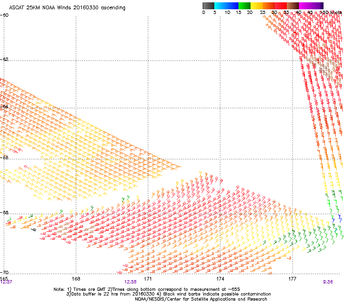Click the orange 25-30 knot legend swatch

[x=269, y=6]
